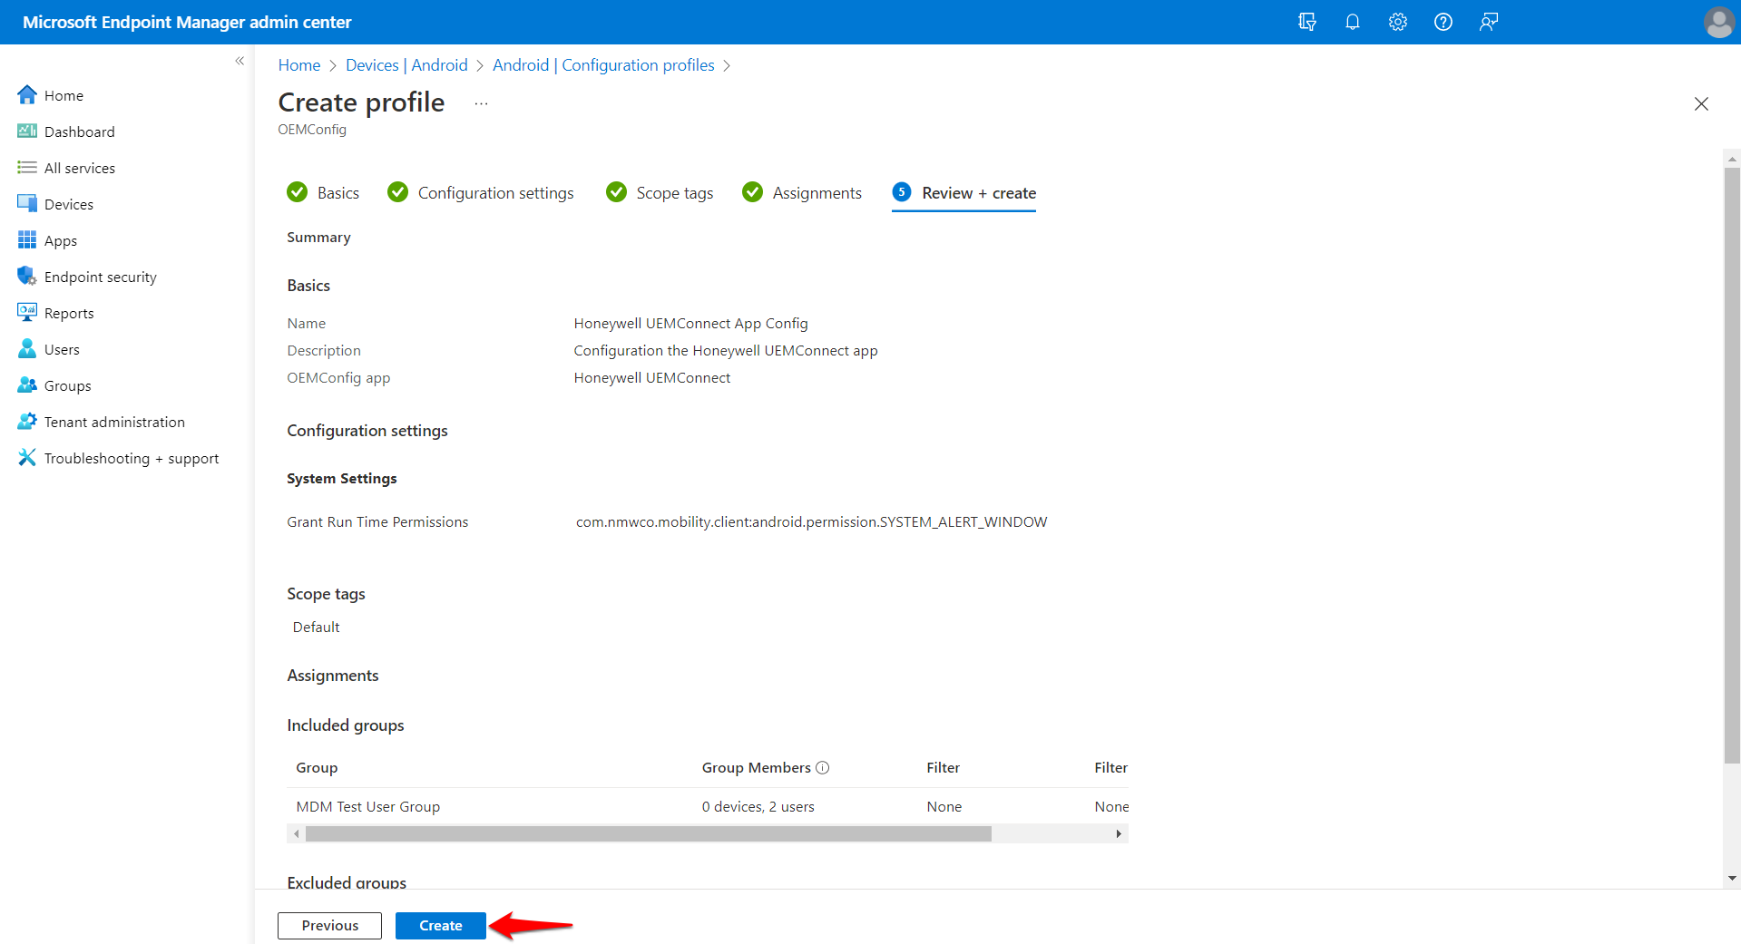Click the horizontal scrollbar left arrow
This screenshot has height=944, width=1741.
click(x=297, y=833)
